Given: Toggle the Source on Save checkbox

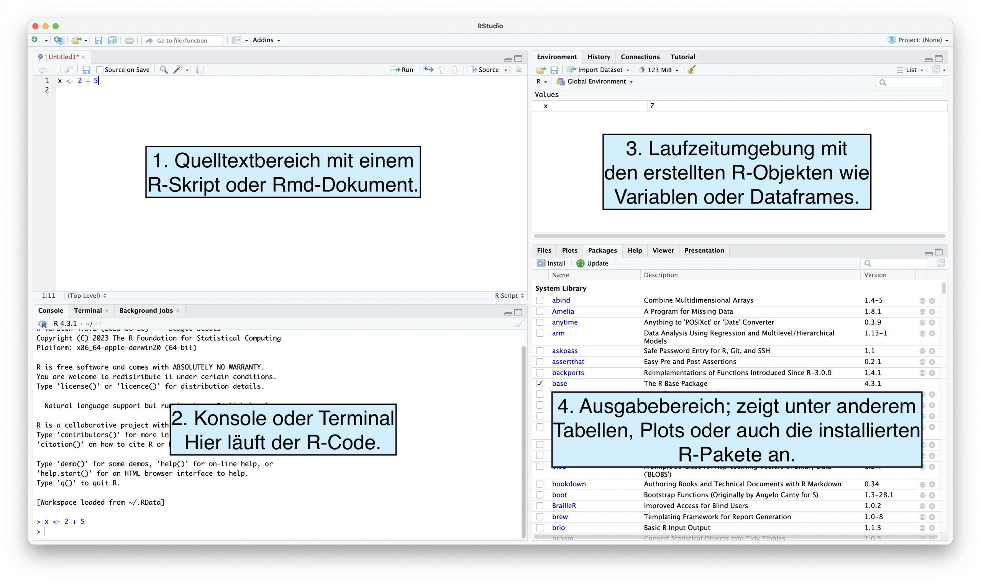Looking at the screenshot, I should tap(100, 70).
